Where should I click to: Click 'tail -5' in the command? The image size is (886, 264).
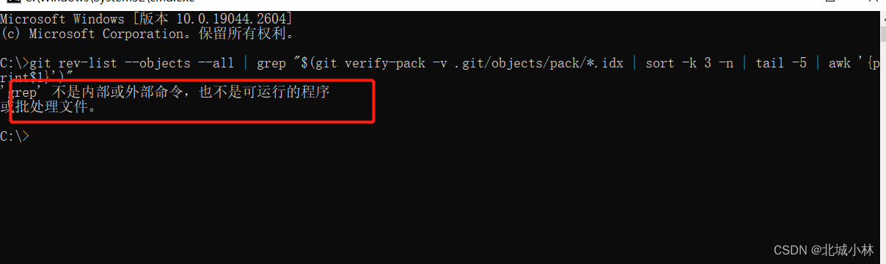tap(781, 63)
